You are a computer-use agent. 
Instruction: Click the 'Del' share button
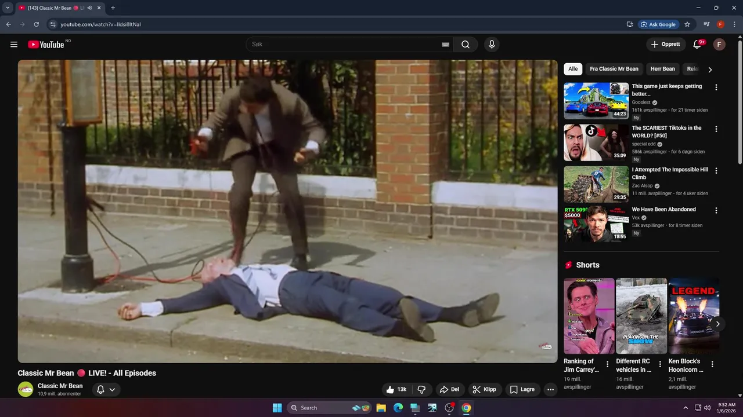449,390
